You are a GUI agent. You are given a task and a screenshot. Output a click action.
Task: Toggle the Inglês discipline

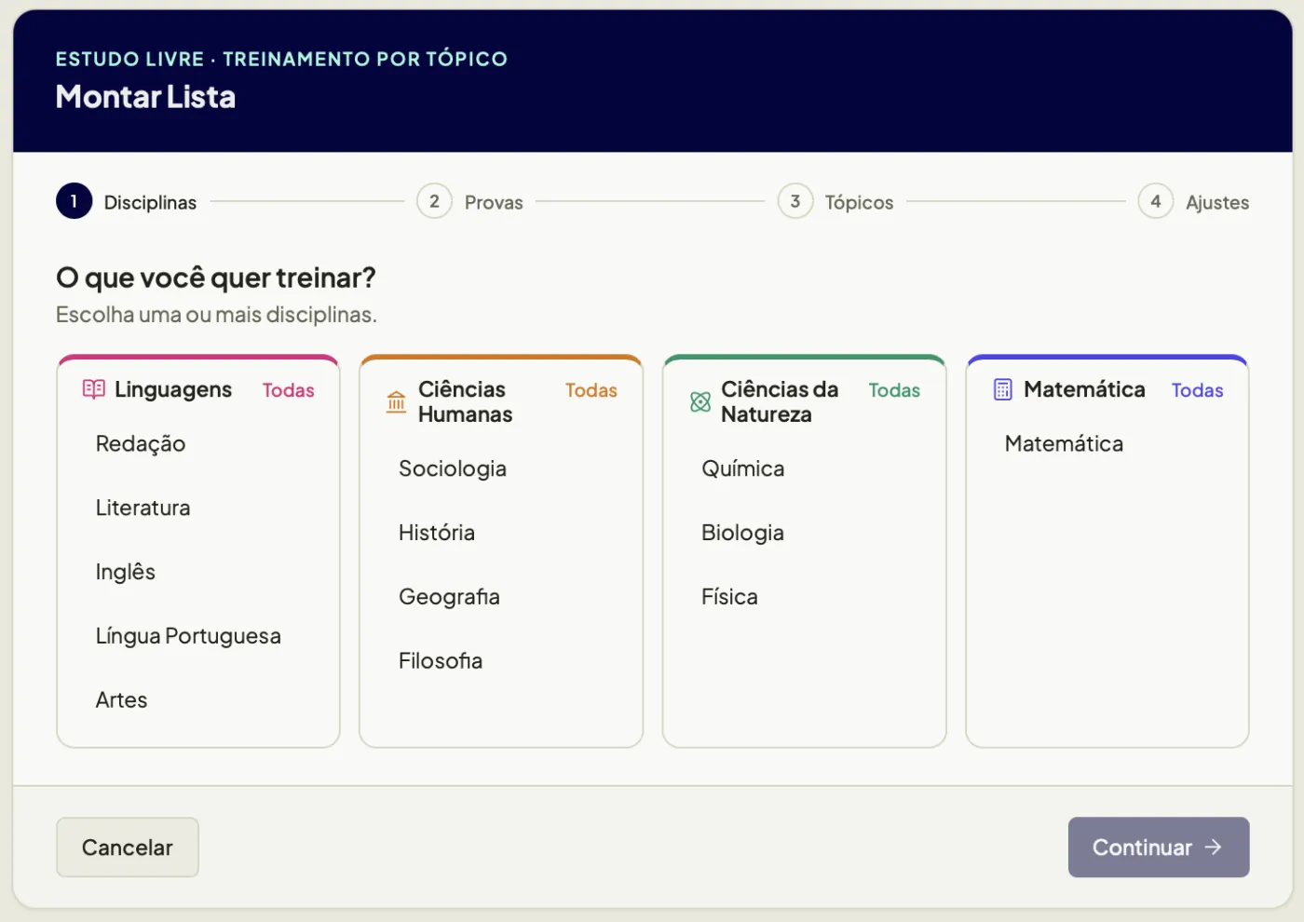click(125, 572)
